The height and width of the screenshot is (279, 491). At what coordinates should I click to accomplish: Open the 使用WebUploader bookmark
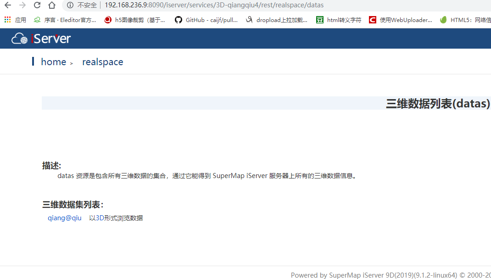[x=401, y=20]
